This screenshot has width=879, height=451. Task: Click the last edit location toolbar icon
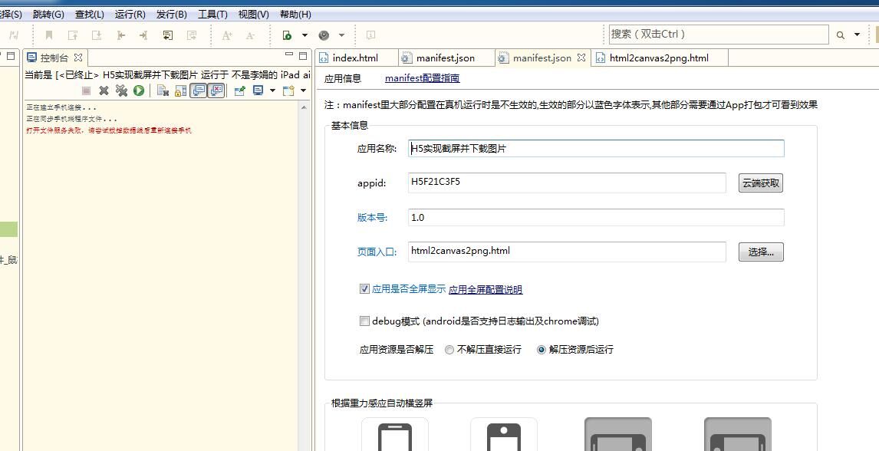click(168, 35)
